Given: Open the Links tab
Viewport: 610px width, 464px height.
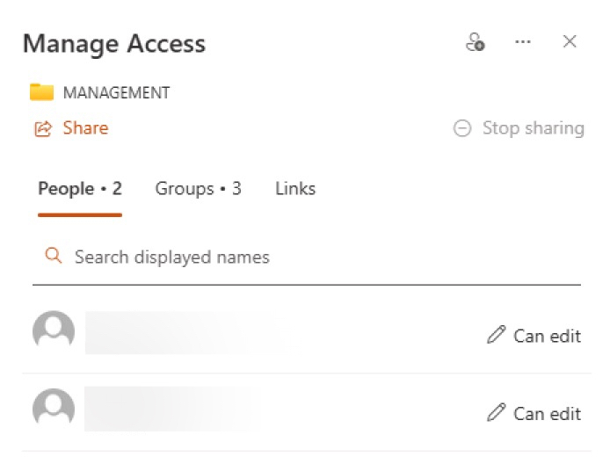Looking at the screenshot, I should pyautogui.click(x=295, y=189).
